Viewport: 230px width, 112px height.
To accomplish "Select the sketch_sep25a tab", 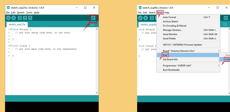I will (17, 24).
